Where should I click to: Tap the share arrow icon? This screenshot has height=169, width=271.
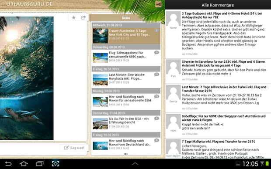pyautogui.click(x=83, y=17)
